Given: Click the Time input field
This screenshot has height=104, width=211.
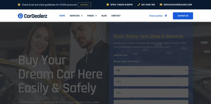Looking at the screenshot, I should point(151,93).
